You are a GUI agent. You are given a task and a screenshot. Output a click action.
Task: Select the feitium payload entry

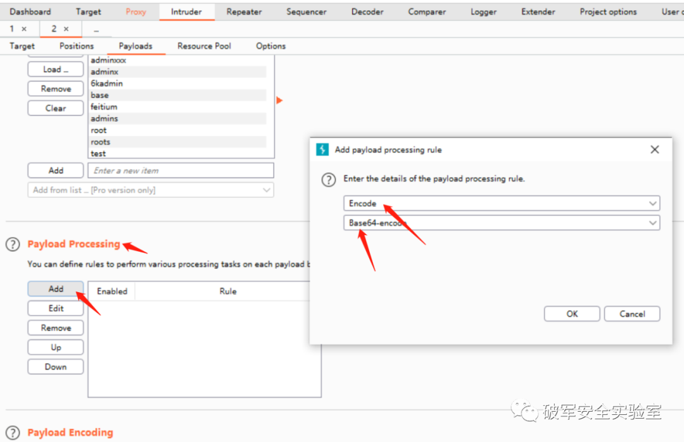pos(104,107)
